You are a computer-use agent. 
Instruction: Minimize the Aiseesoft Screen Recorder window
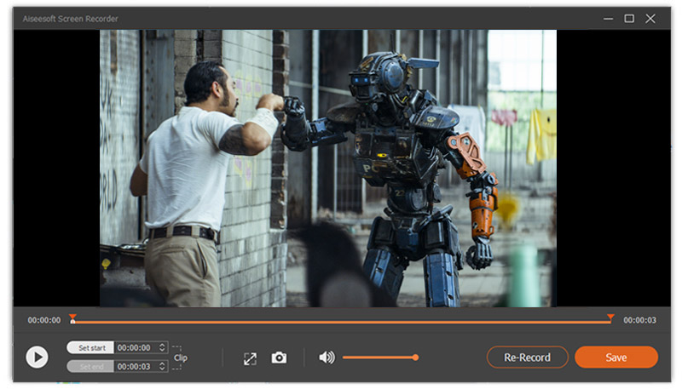[608, 18]
